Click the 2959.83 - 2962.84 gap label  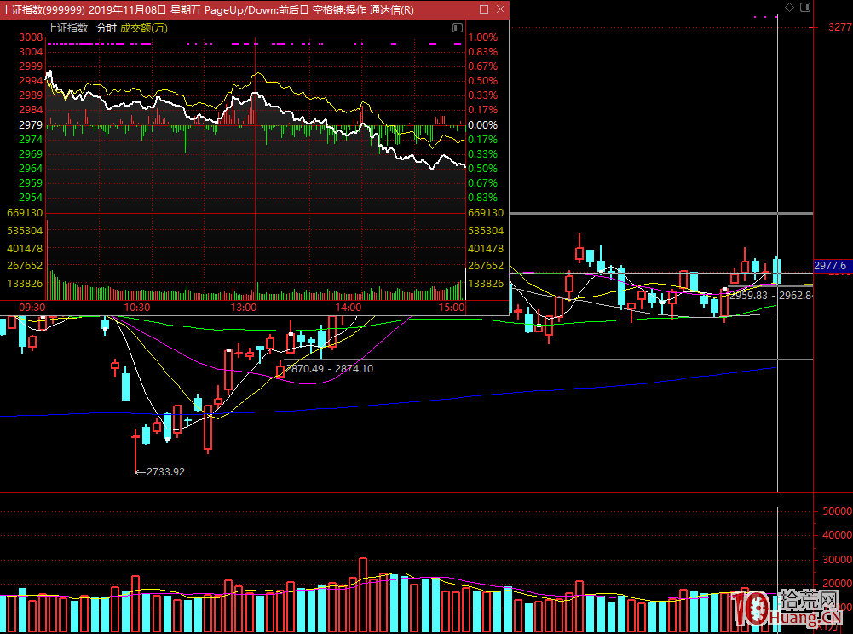(771, 295)
